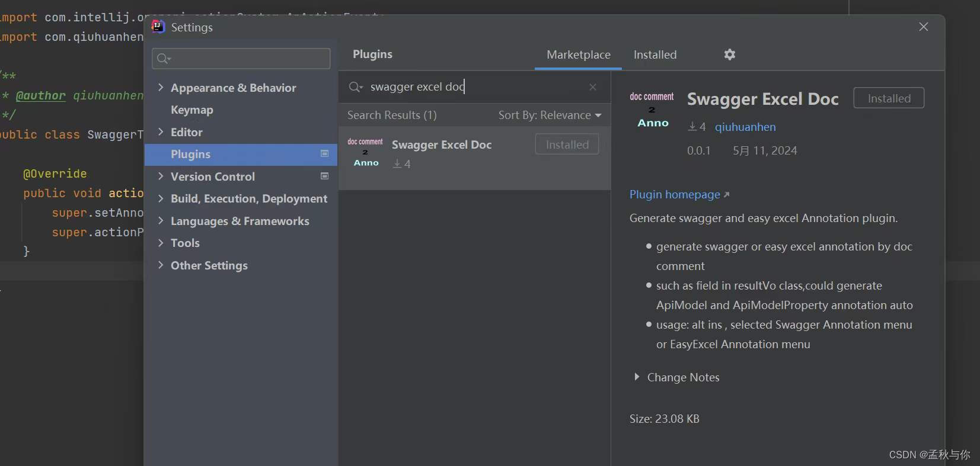The width and height of the screenshot is (980, 466).
Task: Click Installed button in plugin details header
Action: (889, 98)
